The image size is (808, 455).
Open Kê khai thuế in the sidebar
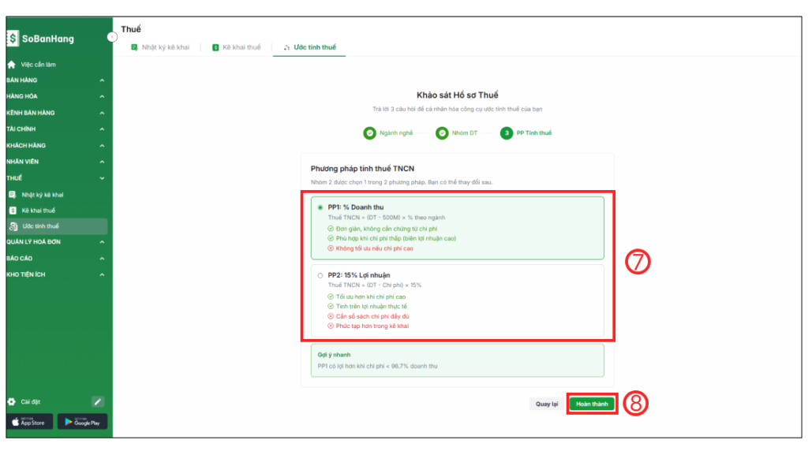(38, 211)
